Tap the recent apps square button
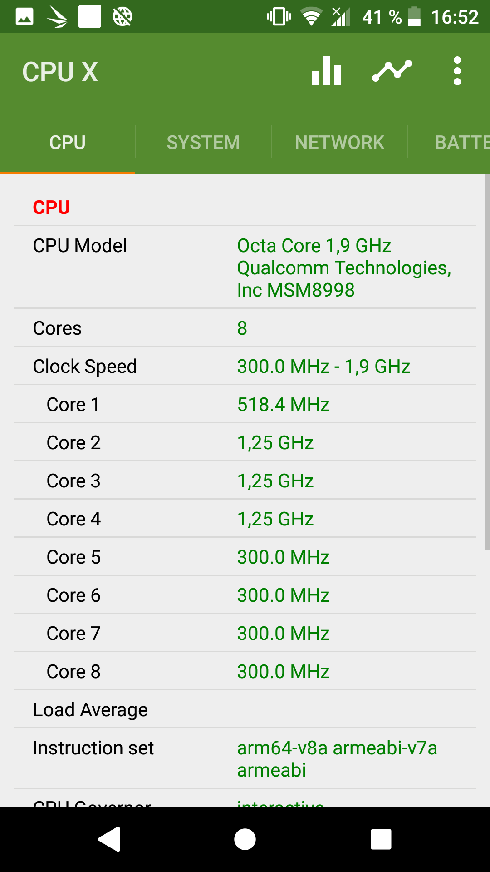Image resolution: width=490 pixels, height=872 pixels. click(381, 839)
